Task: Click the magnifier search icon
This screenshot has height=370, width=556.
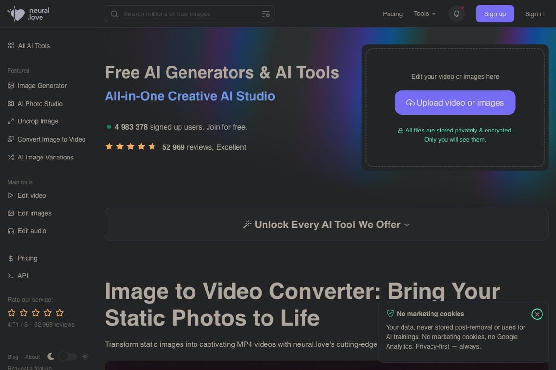Action: pos(114,14)
